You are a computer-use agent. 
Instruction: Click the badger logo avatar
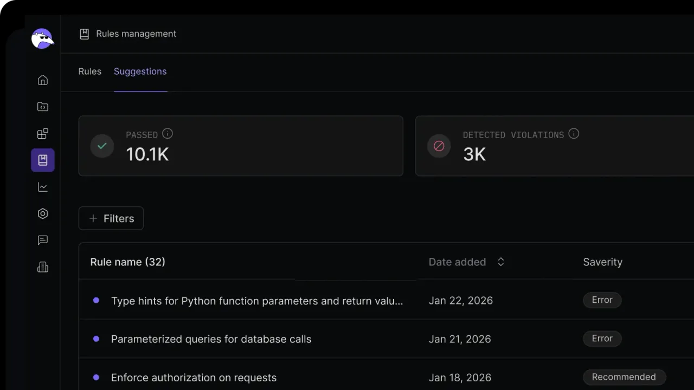click(42, 38)
